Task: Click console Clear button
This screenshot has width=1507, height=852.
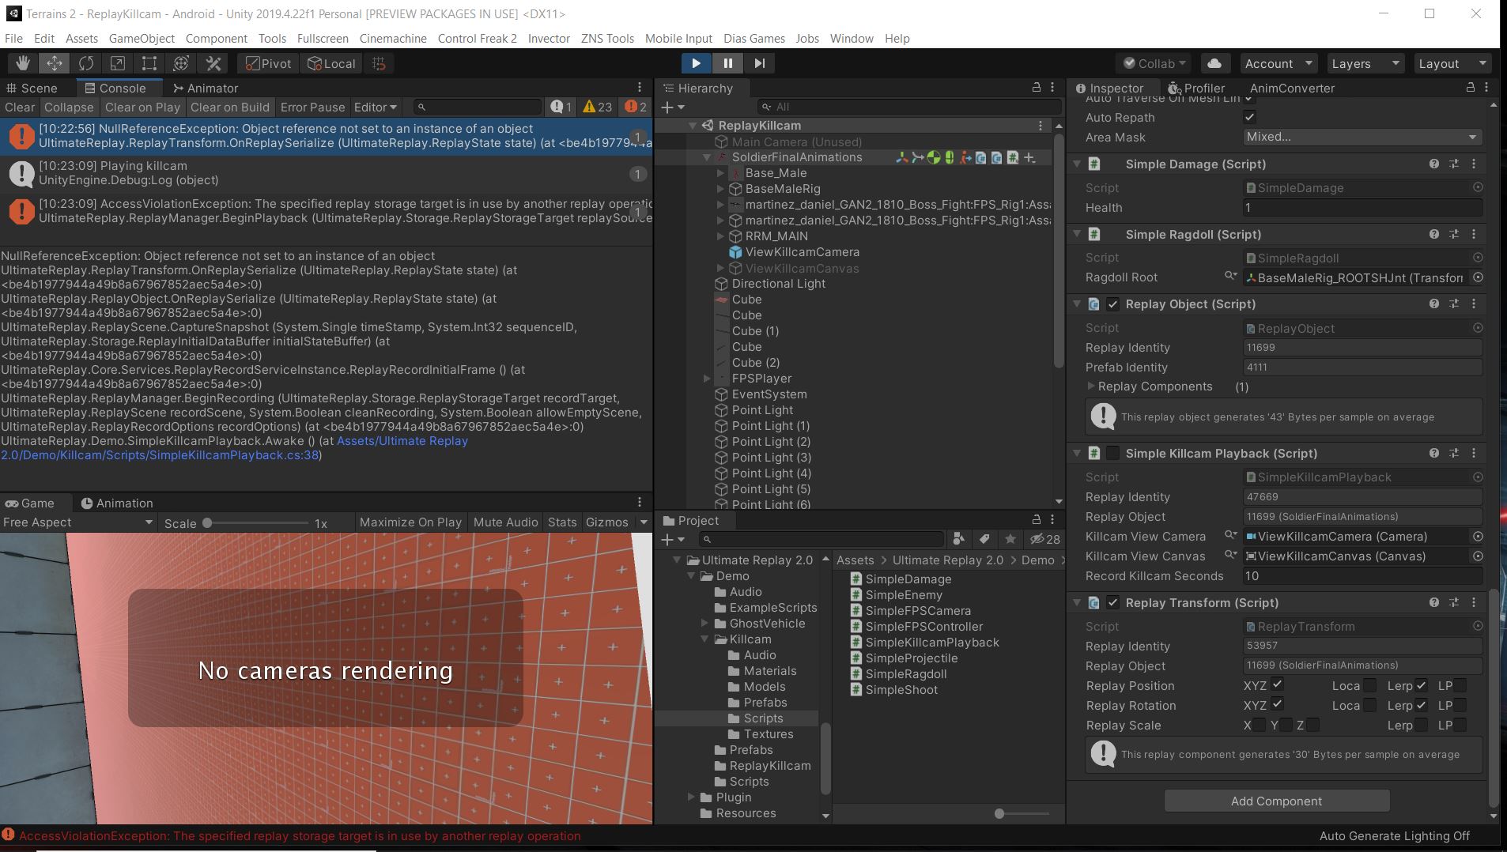Action: coord(20,107)
